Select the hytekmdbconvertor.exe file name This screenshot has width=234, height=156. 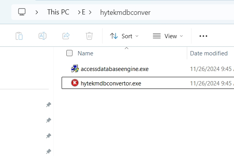(x=111, y=83)
